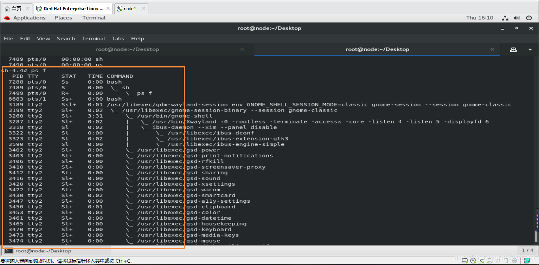Viewport: 539px width, 265px height.
Task: Open the Thu 16:10 clock calendar
Action: pyautogui.click(x=480, y=18)
